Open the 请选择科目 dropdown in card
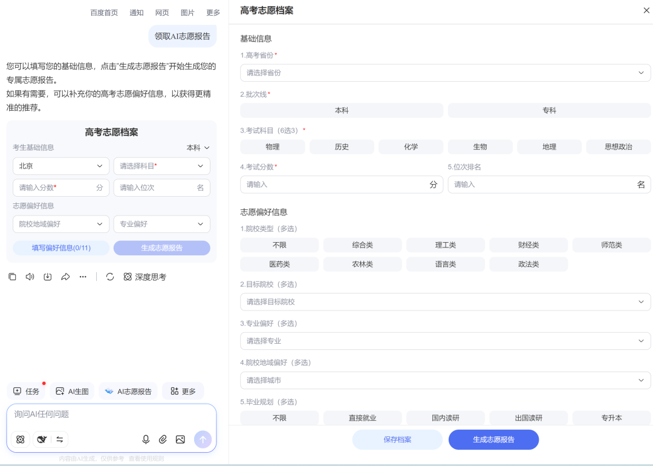The height and width of the screenshot is (466, 653). pyautogui.click(x=161, y=166)
